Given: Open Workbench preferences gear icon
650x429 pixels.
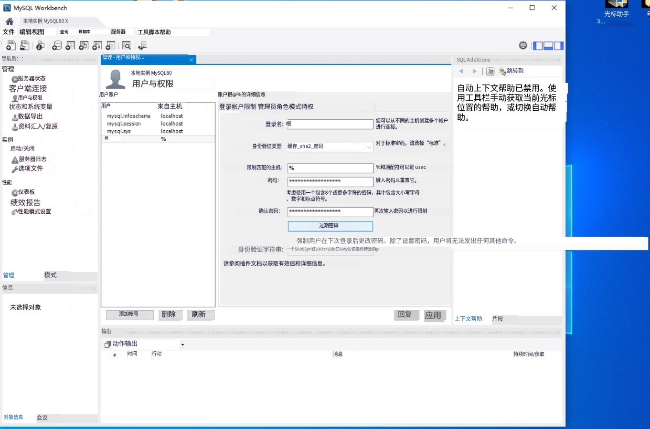Looking at the screenshot, I should (523, 45).
